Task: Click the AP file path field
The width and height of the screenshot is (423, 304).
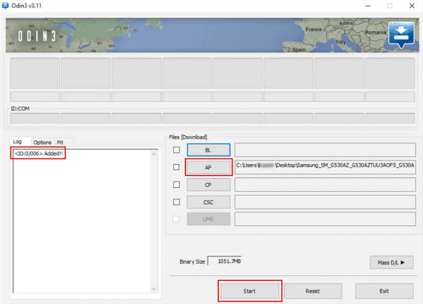Action: click(x=324, y=167)
